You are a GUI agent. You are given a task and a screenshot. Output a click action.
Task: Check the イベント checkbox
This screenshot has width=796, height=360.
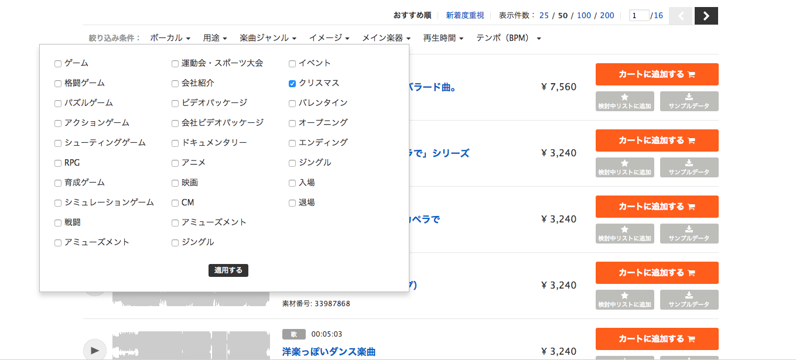coord(292,64)
